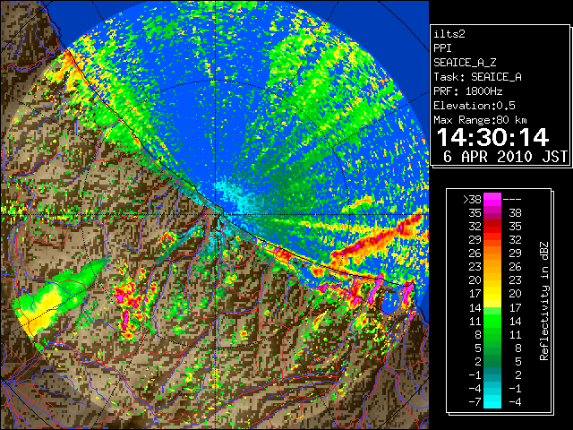
Task: Click the 'Task: SEAICE_A' line
Action: tap(477, 77)
